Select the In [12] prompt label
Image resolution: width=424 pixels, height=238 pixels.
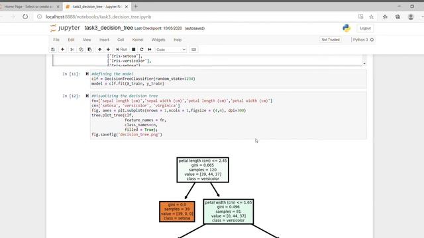click(71, 96)
